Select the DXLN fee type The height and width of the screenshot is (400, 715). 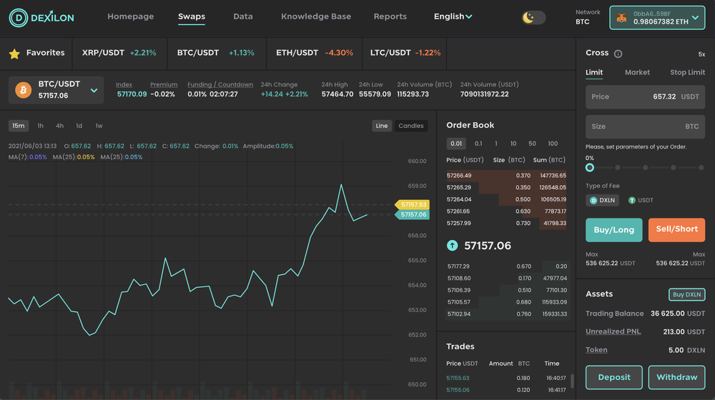tap(602, 201)
